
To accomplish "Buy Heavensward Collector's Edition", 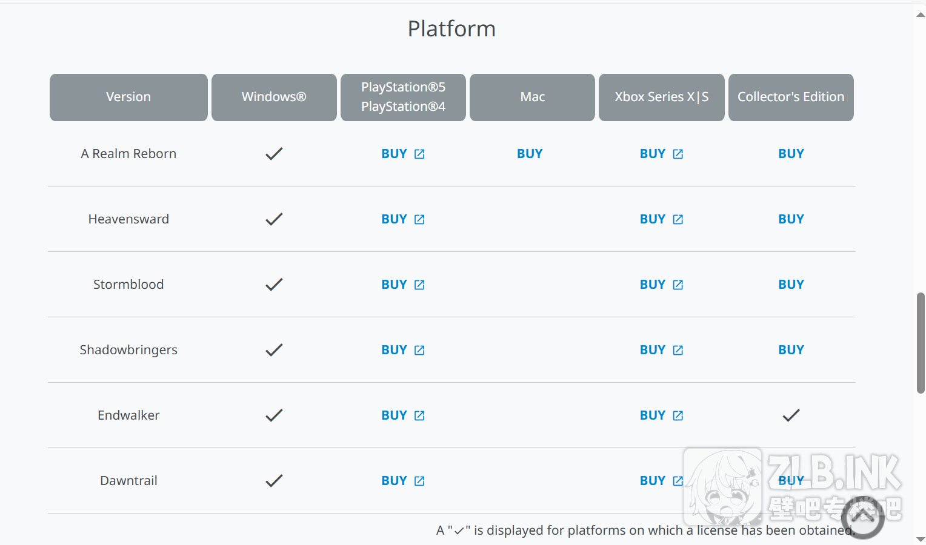I will coord(791,219).
